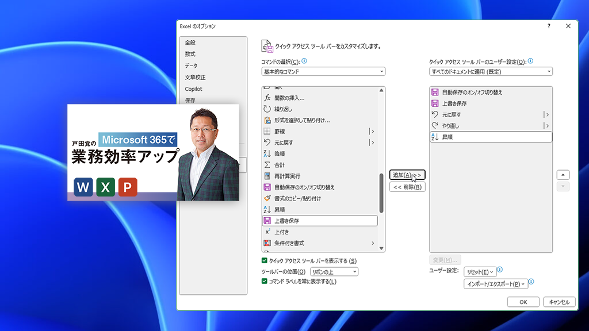Select the 降順 sort descending icon
The height and width of the screenshot is (331, 589).
click(x=267, y=153)
